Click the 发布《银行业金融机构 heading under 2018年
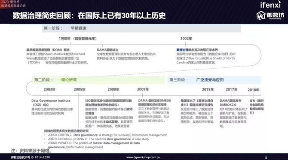Viewport: 288px width, 160px height. click(257, 107)
